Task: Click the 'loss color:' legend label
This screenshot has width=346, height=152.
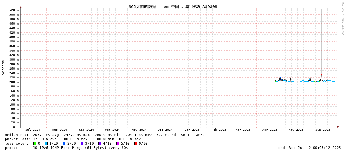Action: click(x=17, y=144)
